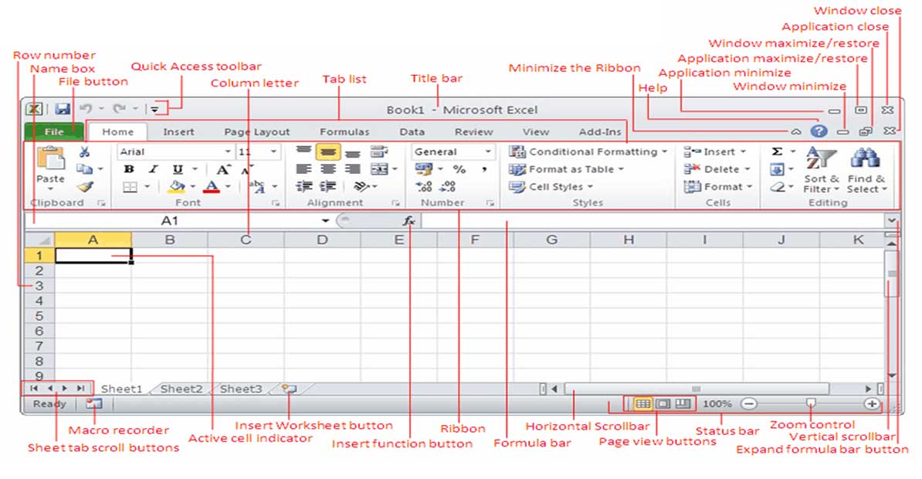Switch to the Home ribbon tab
Image resolution: width=922 pixels, height=479 pixels.
(117, 132)
